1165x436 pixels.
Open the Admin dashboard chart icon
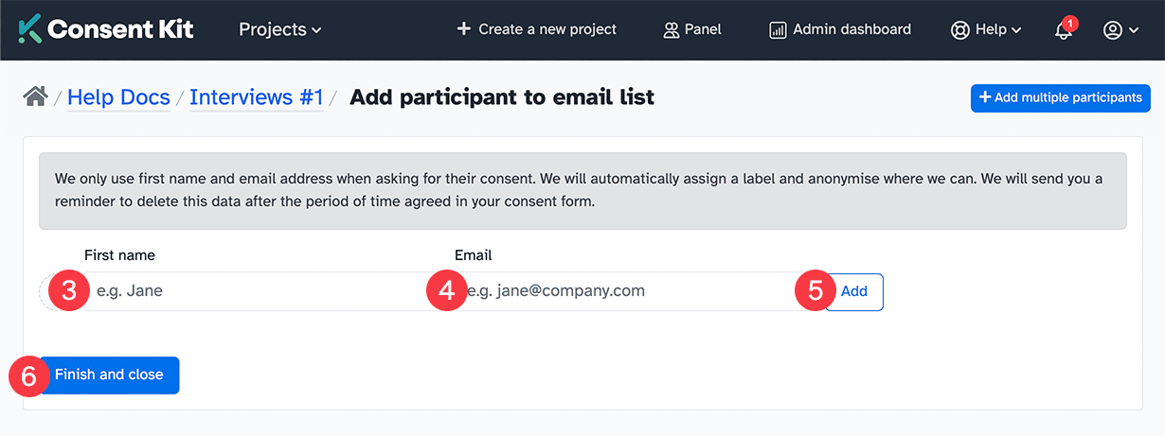(x=778, y=30)
